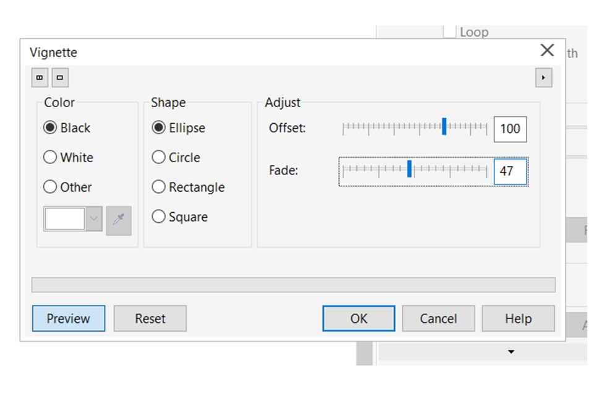Select the Rectangle shape
Viewport: 594px width, 396px height.
pyautogui.click(x=158, y=187)
